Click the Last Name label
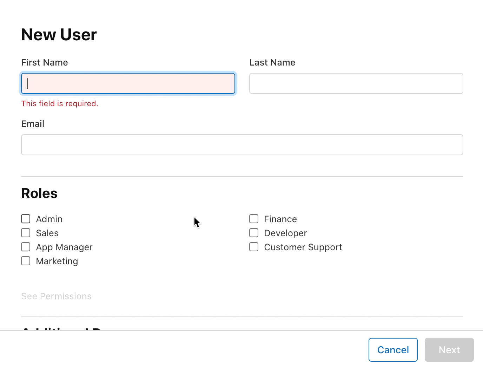483x368 pixels. pyautogui.click(x=272, y=62)
